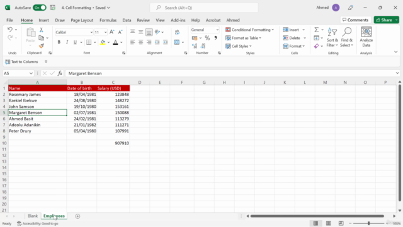The height and width of the screenshot is (227, 403).
Task: Click Increase Decimal icon
Action: [x=195, y=46]
